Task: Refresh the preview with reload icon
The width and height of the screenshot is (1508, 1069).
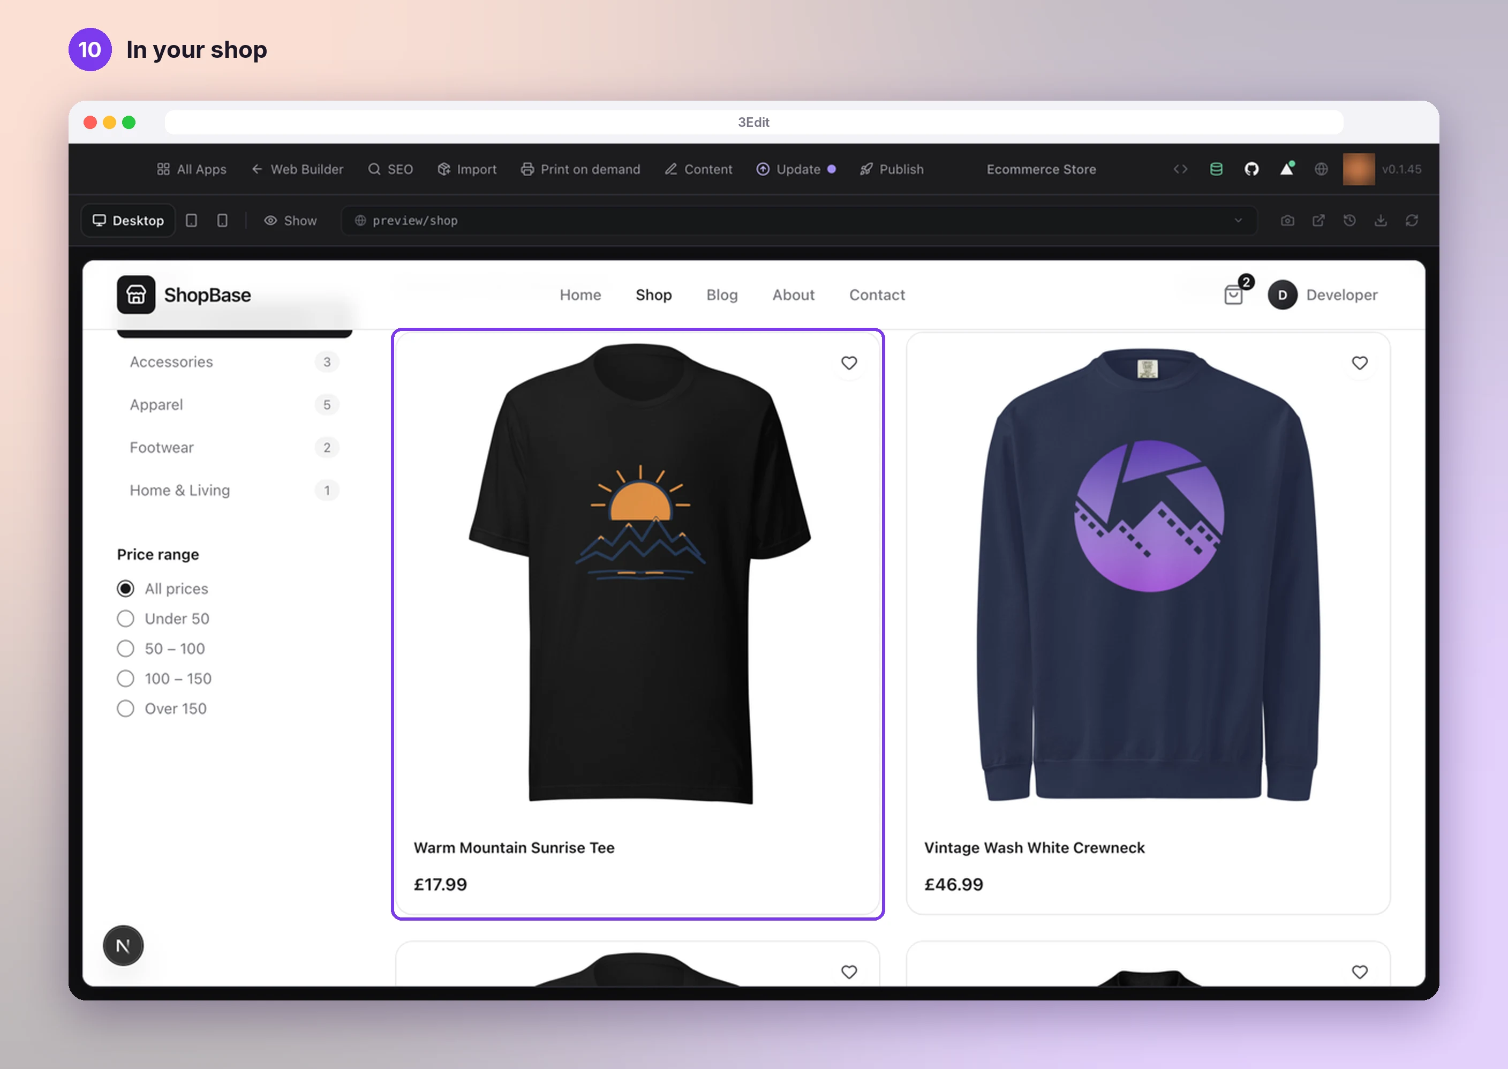Action: coord(1412,221)
